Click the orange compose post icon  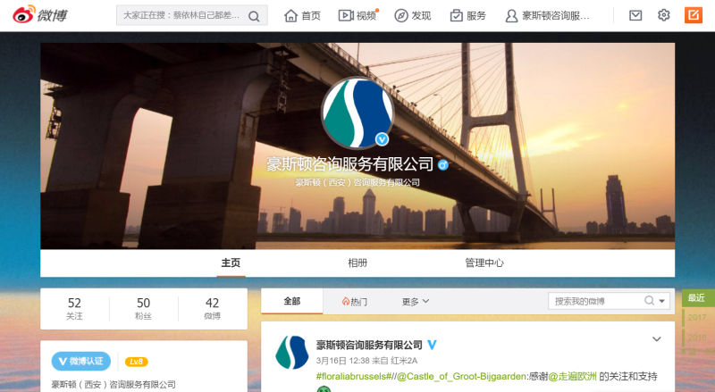(x=693, y=15)
